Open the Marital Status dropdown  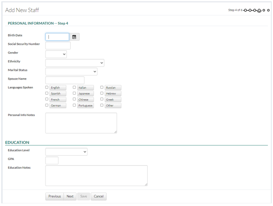71,72
